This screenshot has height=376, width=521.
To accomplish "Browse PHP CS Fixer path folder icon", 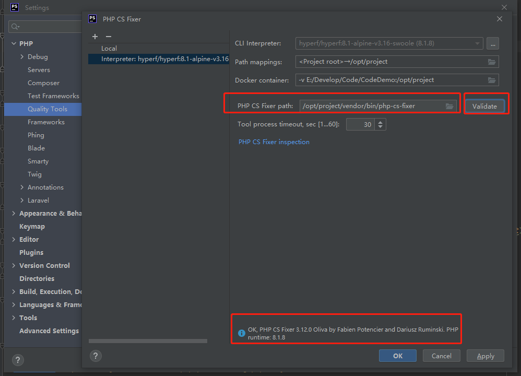I will [x=449, y=106].
